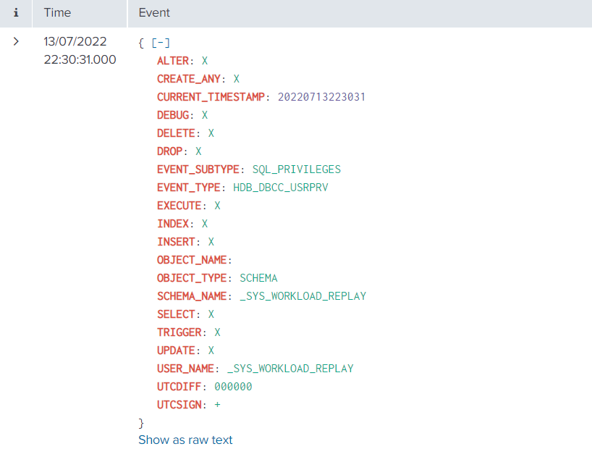Click the SQL_PRIVILEGES value of EVENT_SUBTYPE

pyautogui.click(x=296, y=169)
